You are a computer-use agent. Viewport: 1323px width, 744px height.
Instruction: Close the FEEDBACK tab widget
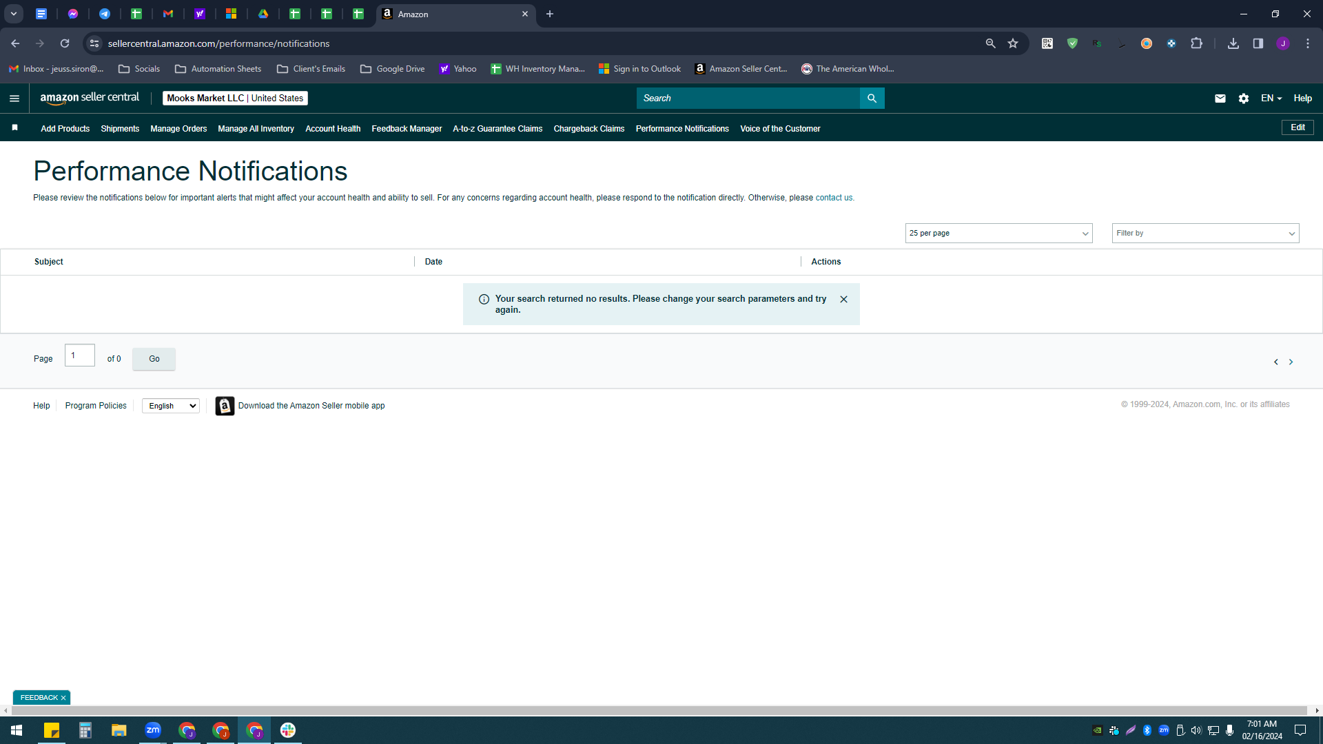coord(63,698)
